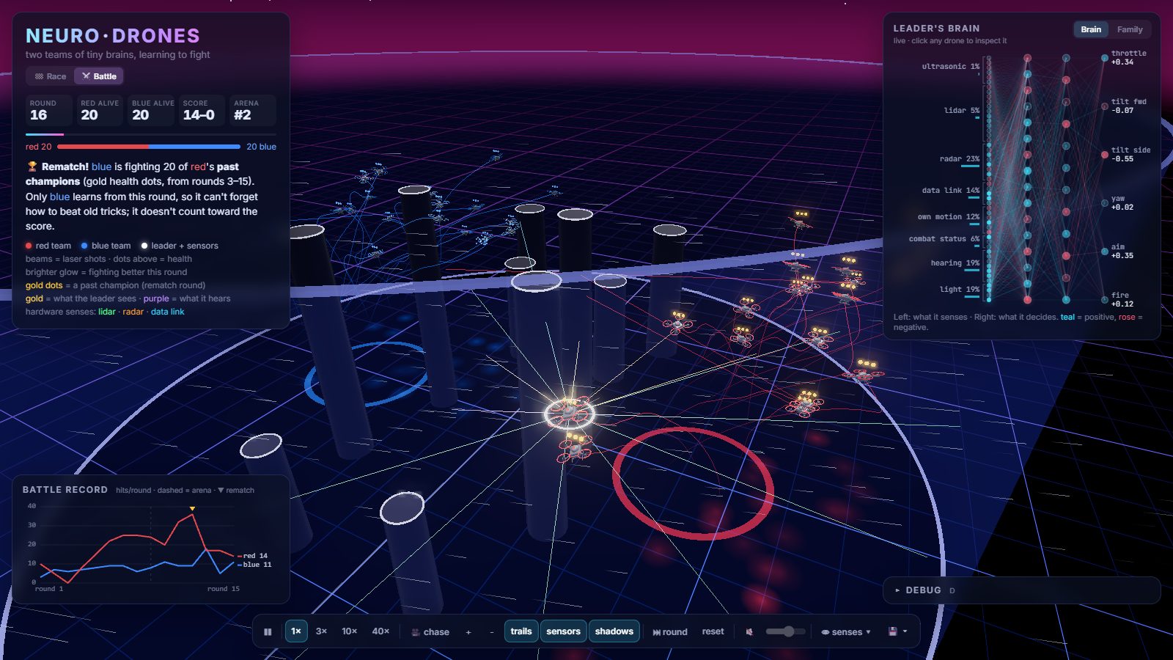The width and height of the screenshot is (1173, 660).
Task: Click the tilt fwd output node
Action: (x=1104, y=106)
